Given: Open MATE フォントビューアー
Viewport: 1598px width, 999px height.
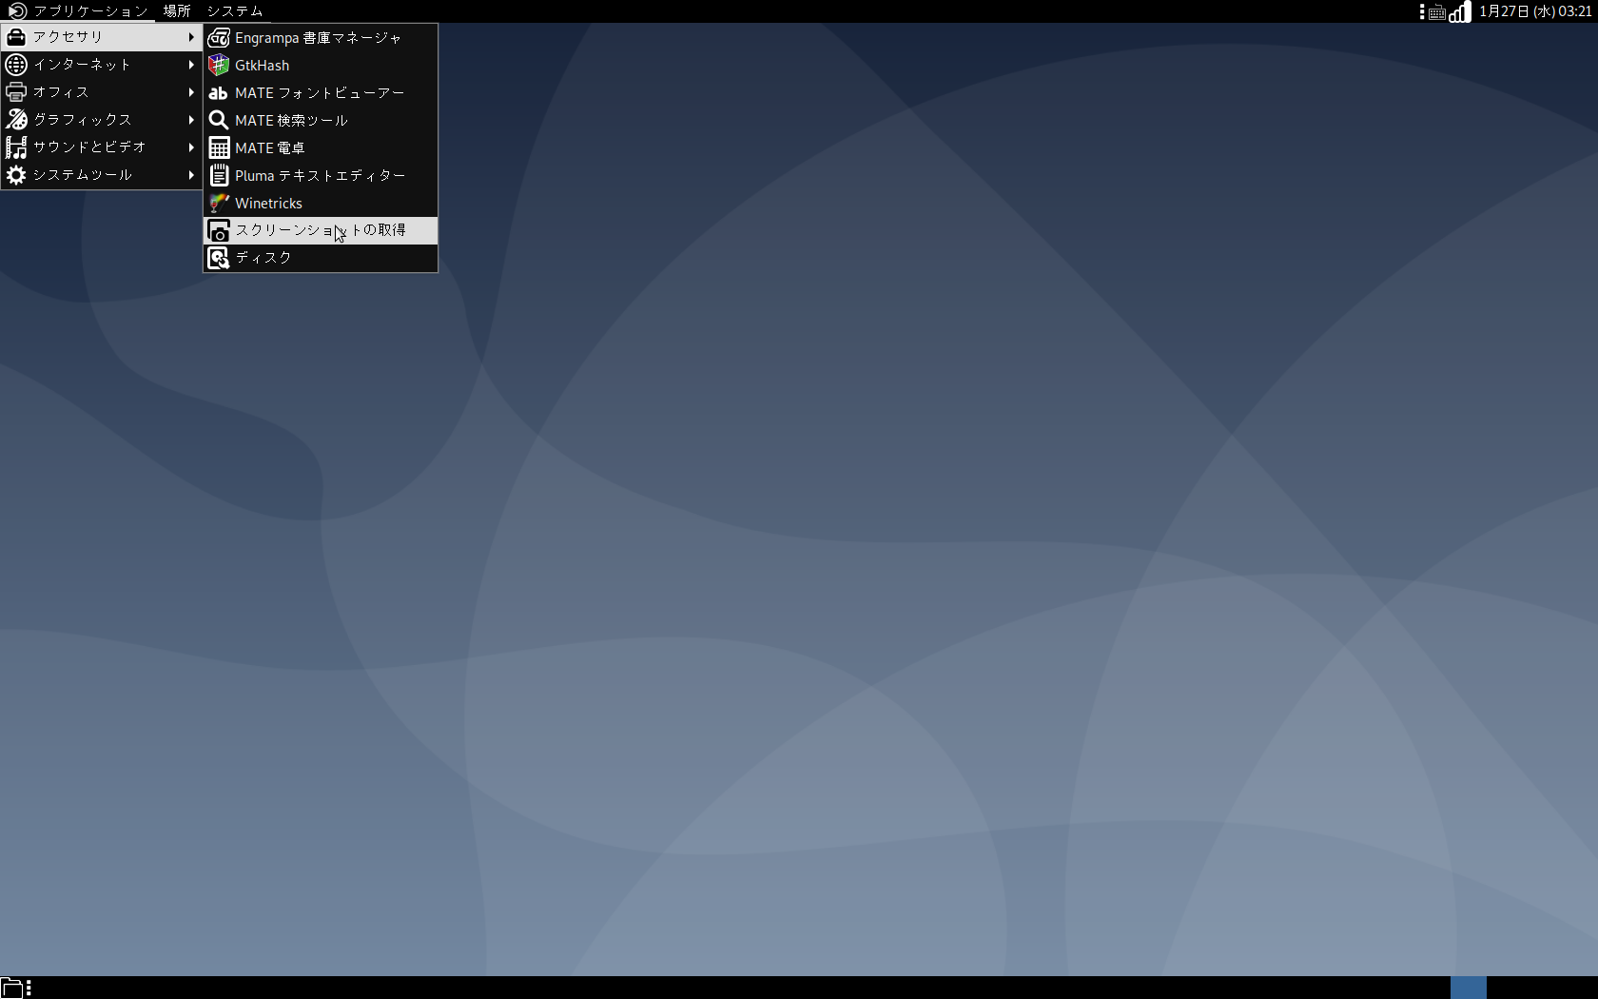Looking at the screenshot, I should (x=321, y=93).
